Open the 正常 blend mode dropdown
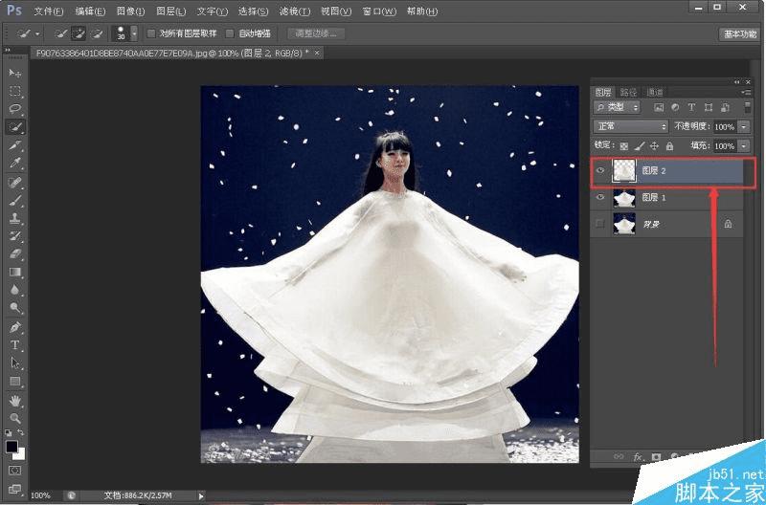 tap(631, 126)
